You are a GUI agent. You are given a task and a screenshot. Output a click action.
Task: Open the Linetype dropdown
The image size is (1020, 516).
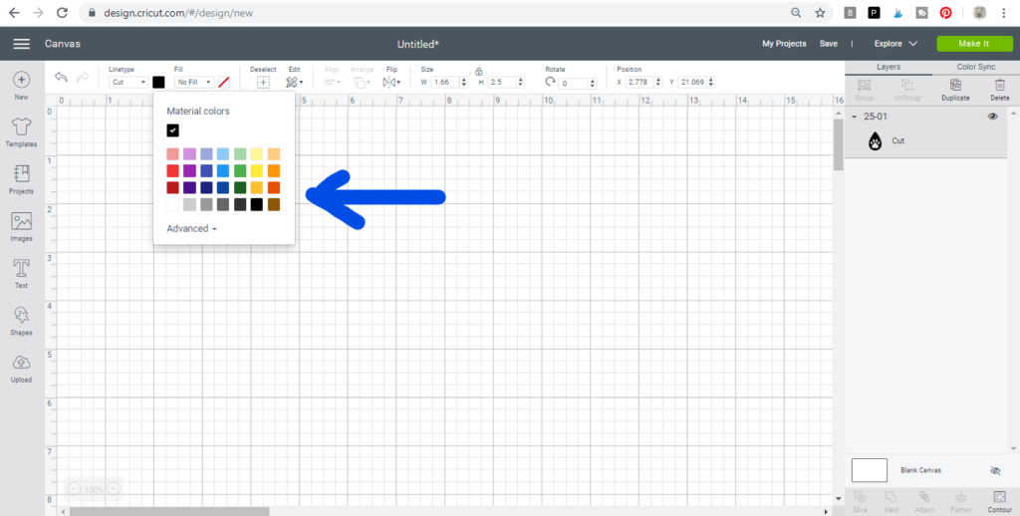[x=128, y=83]
